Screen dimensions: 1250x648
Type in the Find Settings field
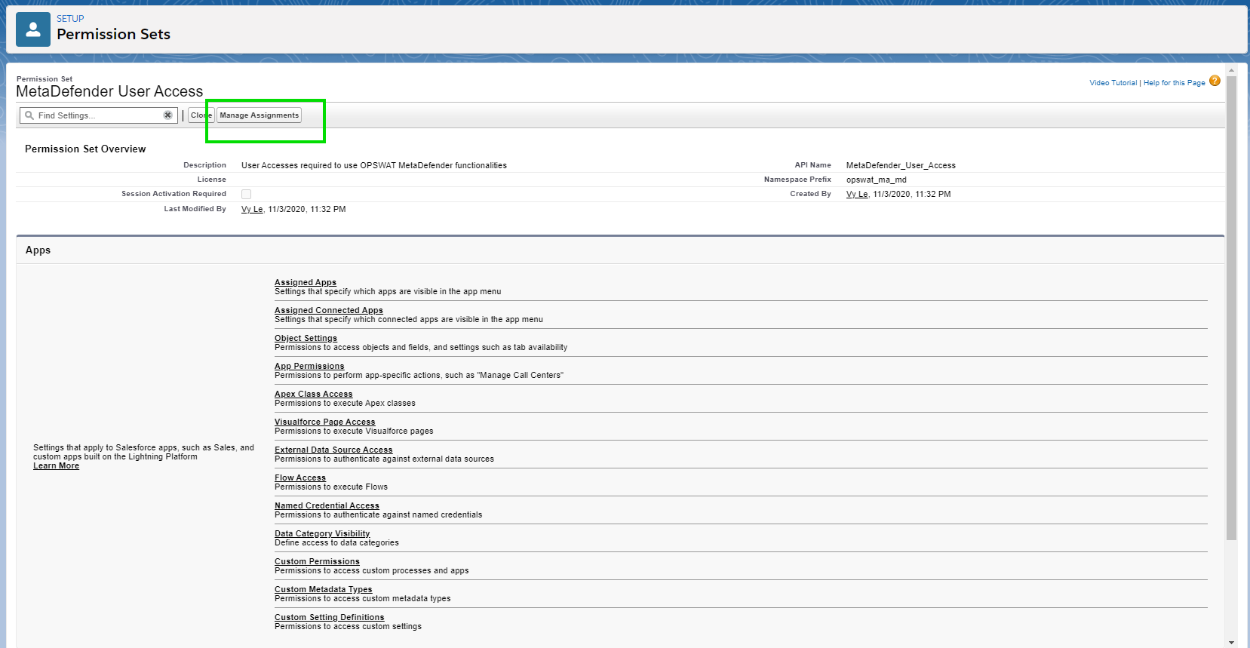[x=98, y=115]
